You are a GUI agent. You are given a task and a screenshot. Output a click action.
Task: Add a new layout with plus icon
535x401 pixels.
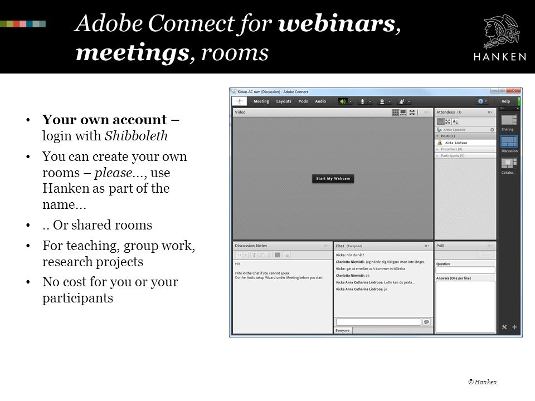coord(514,327)
